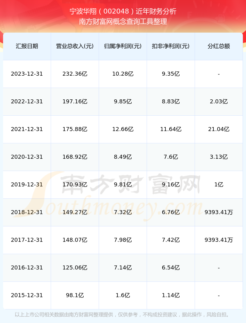This screenshot has width=246, height=323.
Task: Select revenue cell 232.36亿
Action: [x=75, y=74]
